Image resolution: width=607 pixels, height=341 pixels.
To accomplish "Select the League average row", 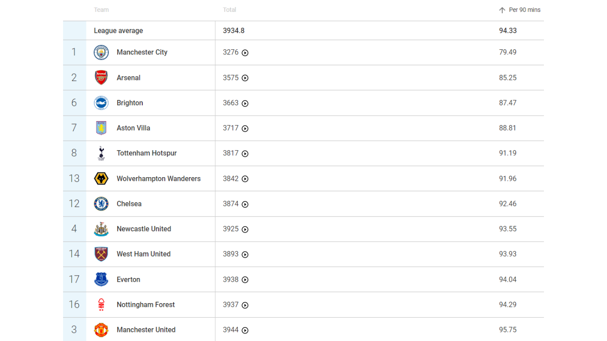I will tap(119, 31).
